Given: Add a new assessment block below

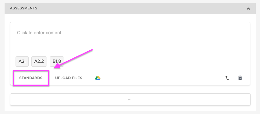Looking at the screenshot, I should [x=130, y=99].
